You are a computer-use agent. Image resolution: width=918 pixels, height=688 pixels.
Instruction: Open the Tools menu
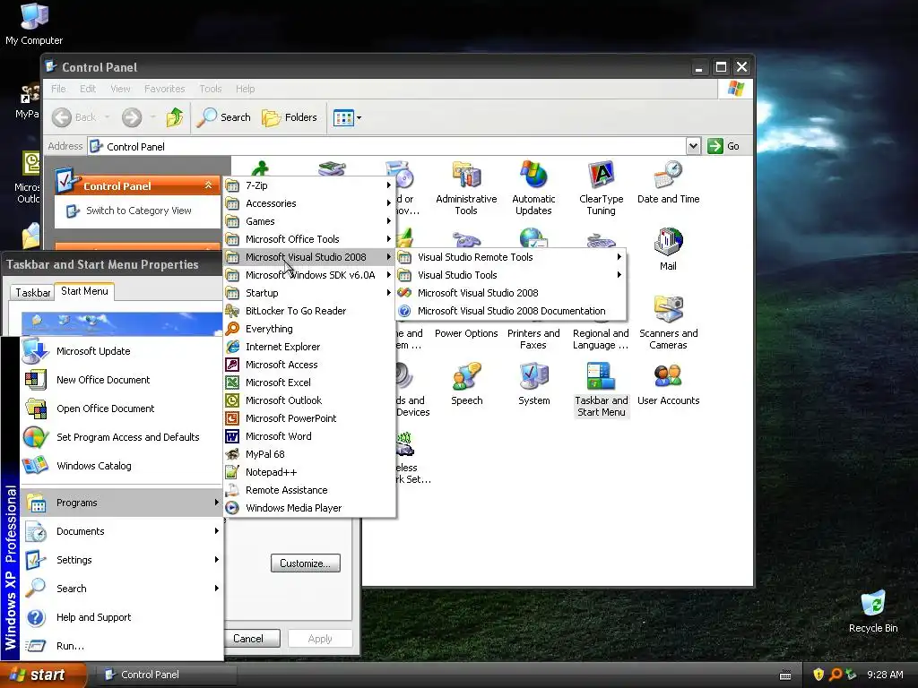[x=210, y=89]
